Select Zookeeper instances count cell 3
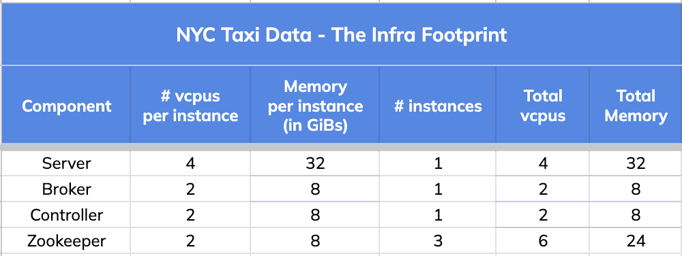 click(x=438, y=240)
